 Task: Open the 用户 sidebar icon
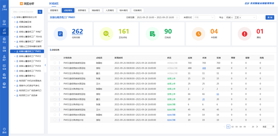(4, 58)
